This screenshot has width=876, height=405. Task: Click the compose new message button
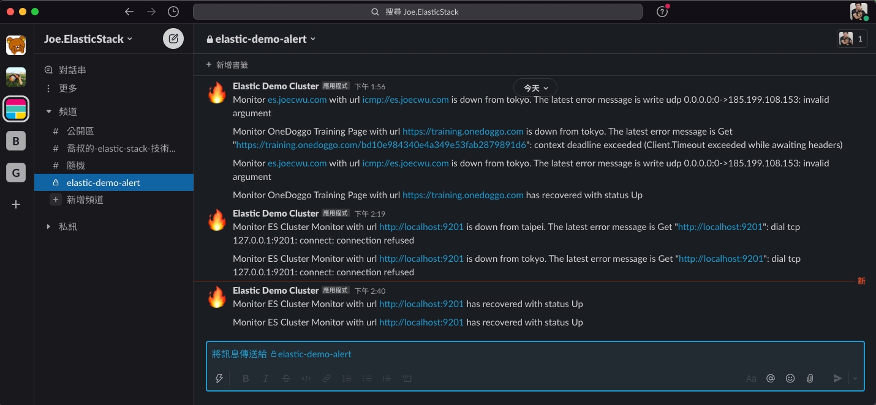coord(173,39)
